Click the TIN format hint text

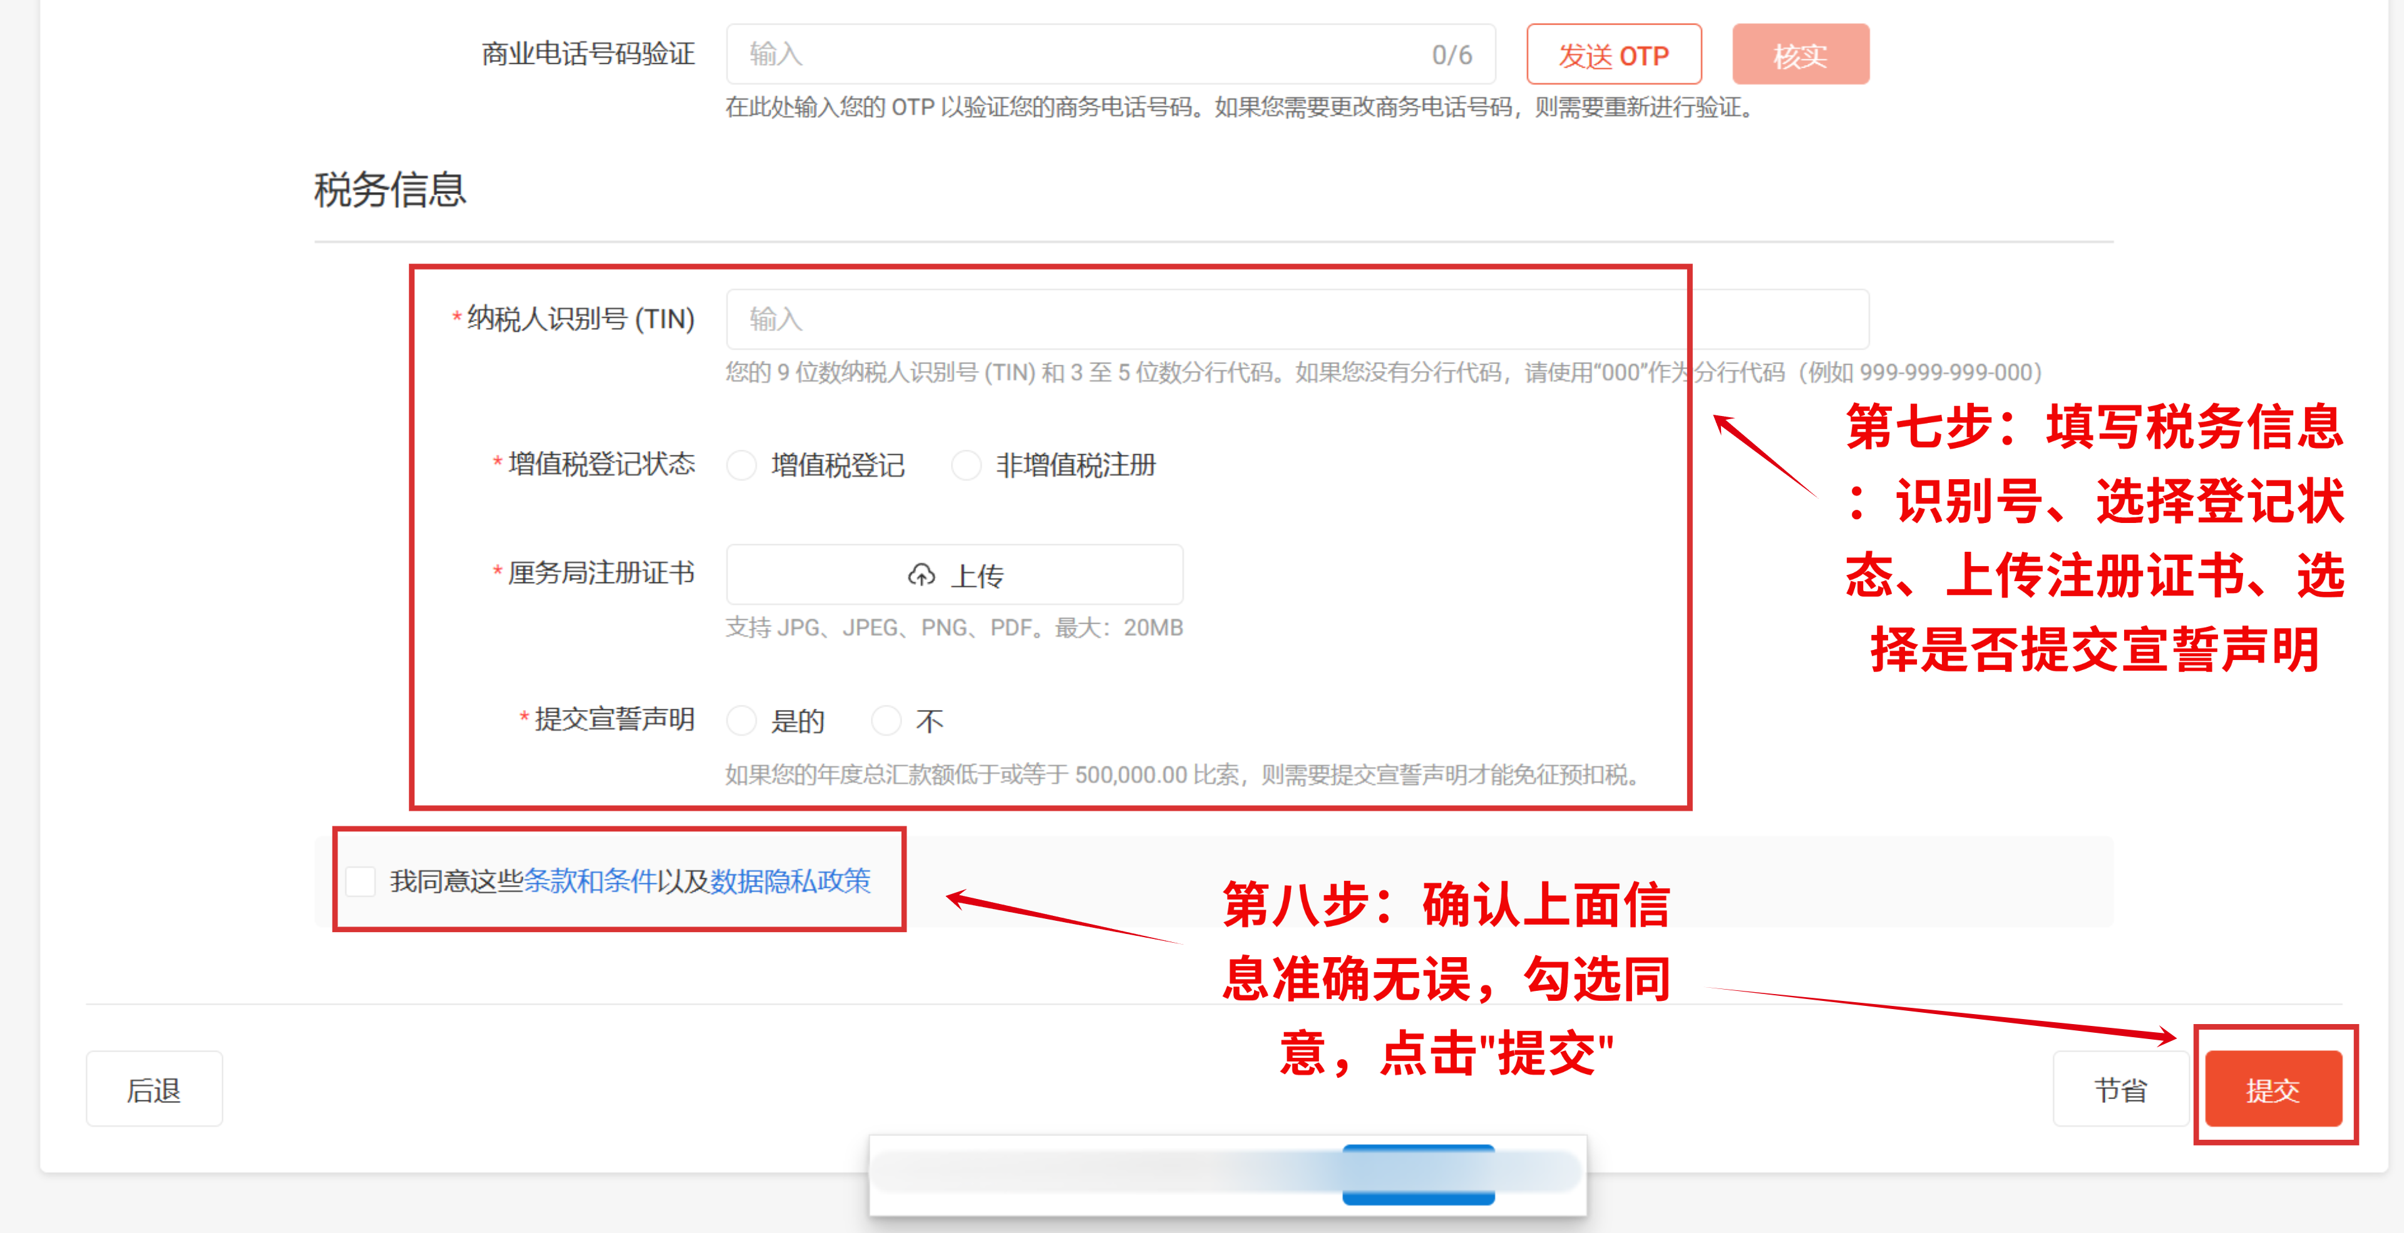click(1384, 372)
